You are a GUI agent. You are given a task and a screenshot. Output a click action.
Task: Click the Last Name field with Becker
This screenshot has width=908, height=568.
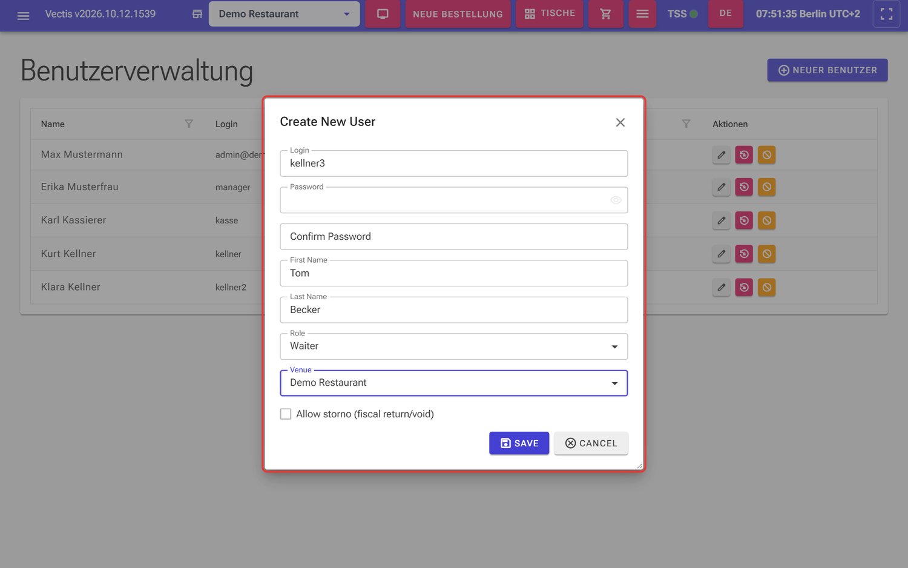454,310
